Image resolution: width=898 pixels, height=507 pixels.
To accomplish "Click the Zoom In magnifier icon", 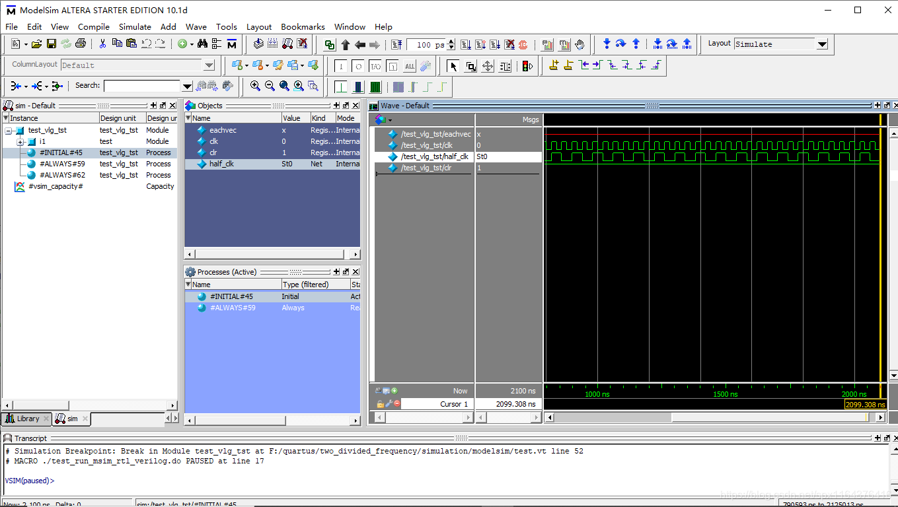I will [255, 86].
